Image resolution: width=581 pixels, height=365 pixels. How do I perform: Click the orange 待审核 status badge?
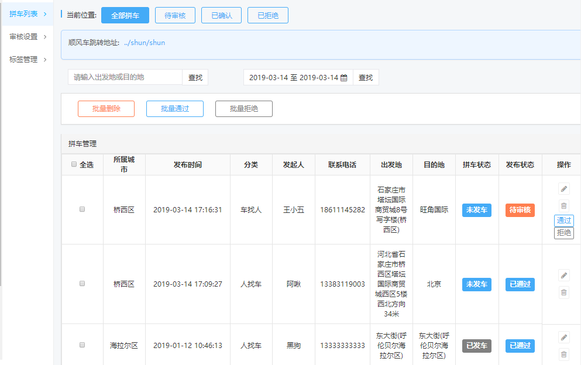tap(520, 210)
